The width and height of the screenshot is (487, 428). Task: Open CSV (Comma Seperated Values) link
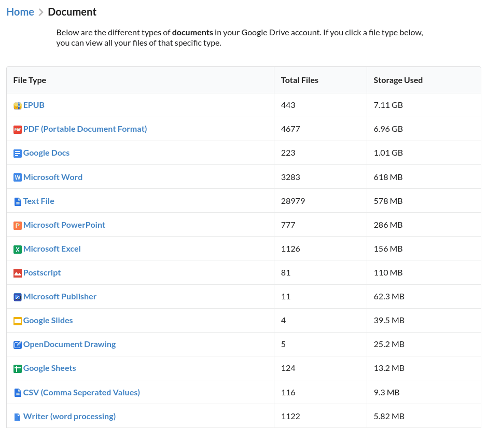point(81,392)
